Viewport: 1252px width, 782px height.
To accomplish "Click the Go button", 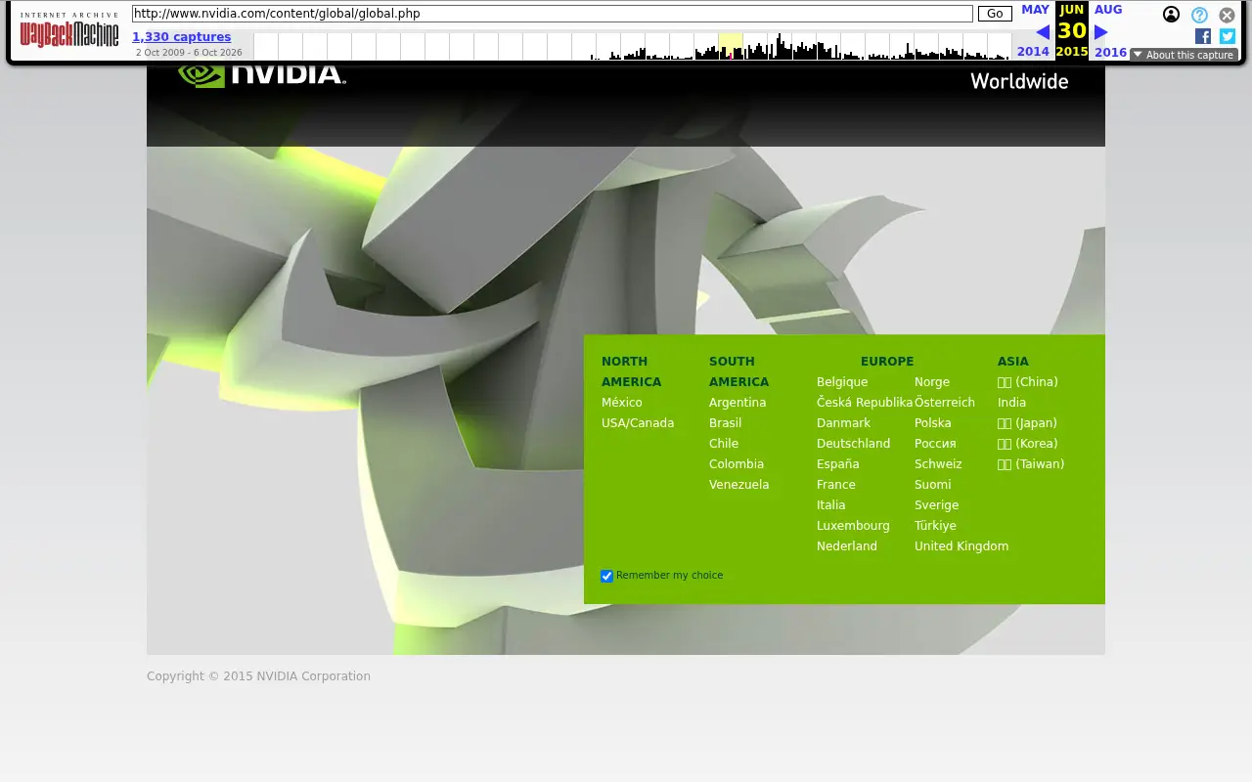I will (995, 14).
